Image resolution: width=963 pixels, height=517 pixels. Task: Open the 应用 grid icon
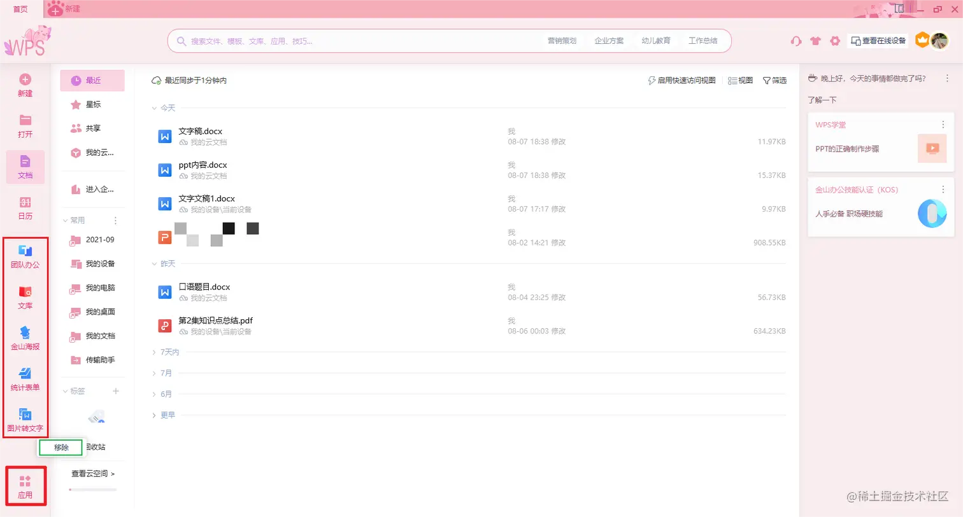coord(25,485)
